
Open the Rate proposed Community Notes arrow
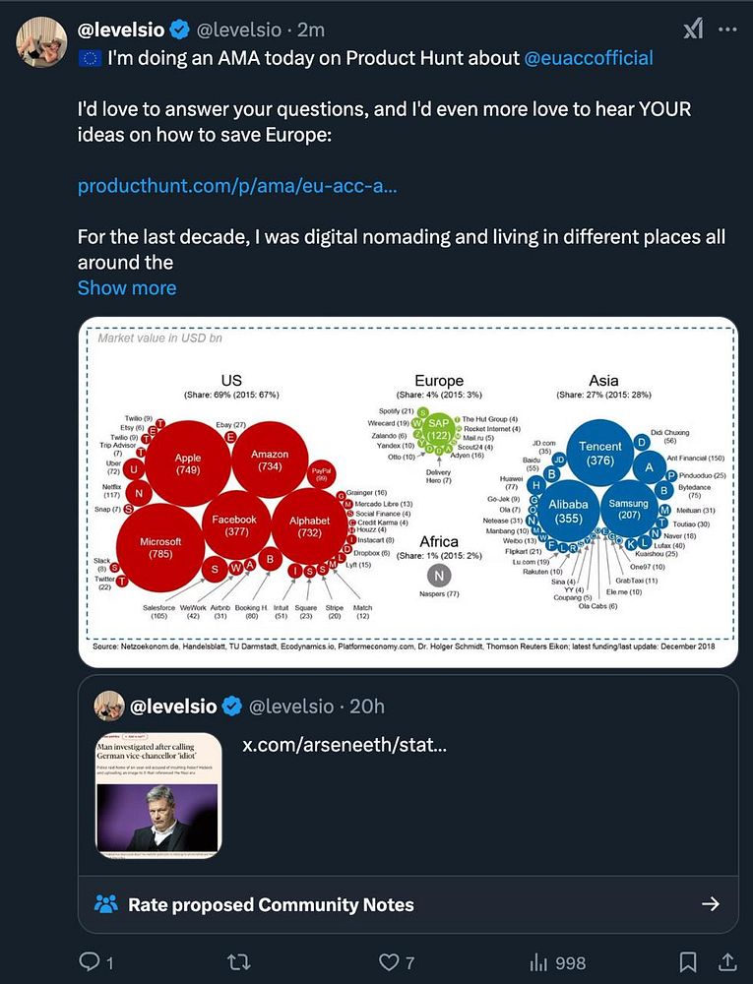click(x=710, y=904)
